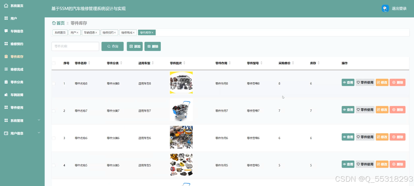
Task: Close the 用户 tab
Action: click(77, 33)
